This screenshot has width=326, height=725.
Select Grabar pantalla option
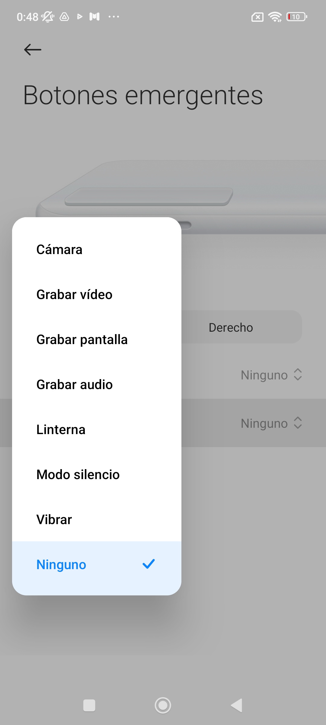(x=97, y=340)
